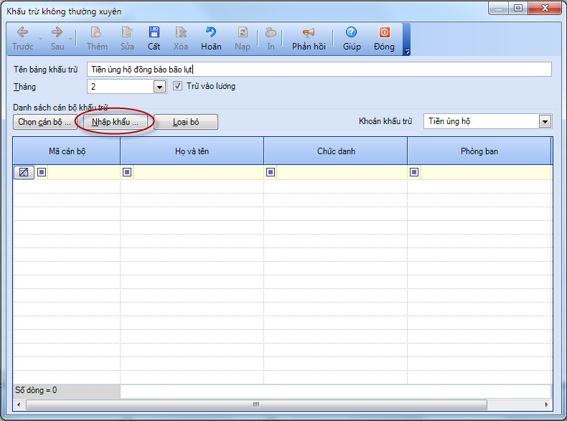This screenshot has height=421, width=567.
Task: Click the Cất save disk icon
Action: tap(154, 33)
